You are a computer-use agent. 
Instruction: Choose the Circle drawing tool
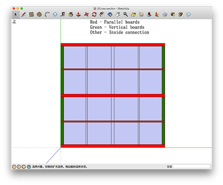pos(39,15)
